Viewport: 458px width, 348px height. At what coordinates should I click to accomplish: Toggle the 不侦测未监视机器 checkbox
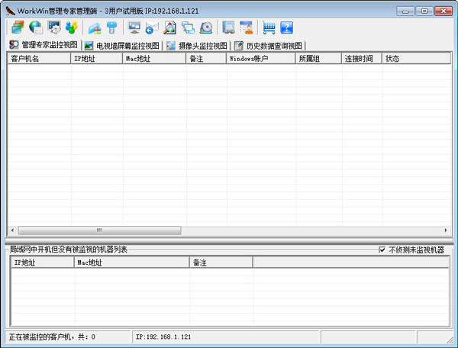tap(383, 250)
